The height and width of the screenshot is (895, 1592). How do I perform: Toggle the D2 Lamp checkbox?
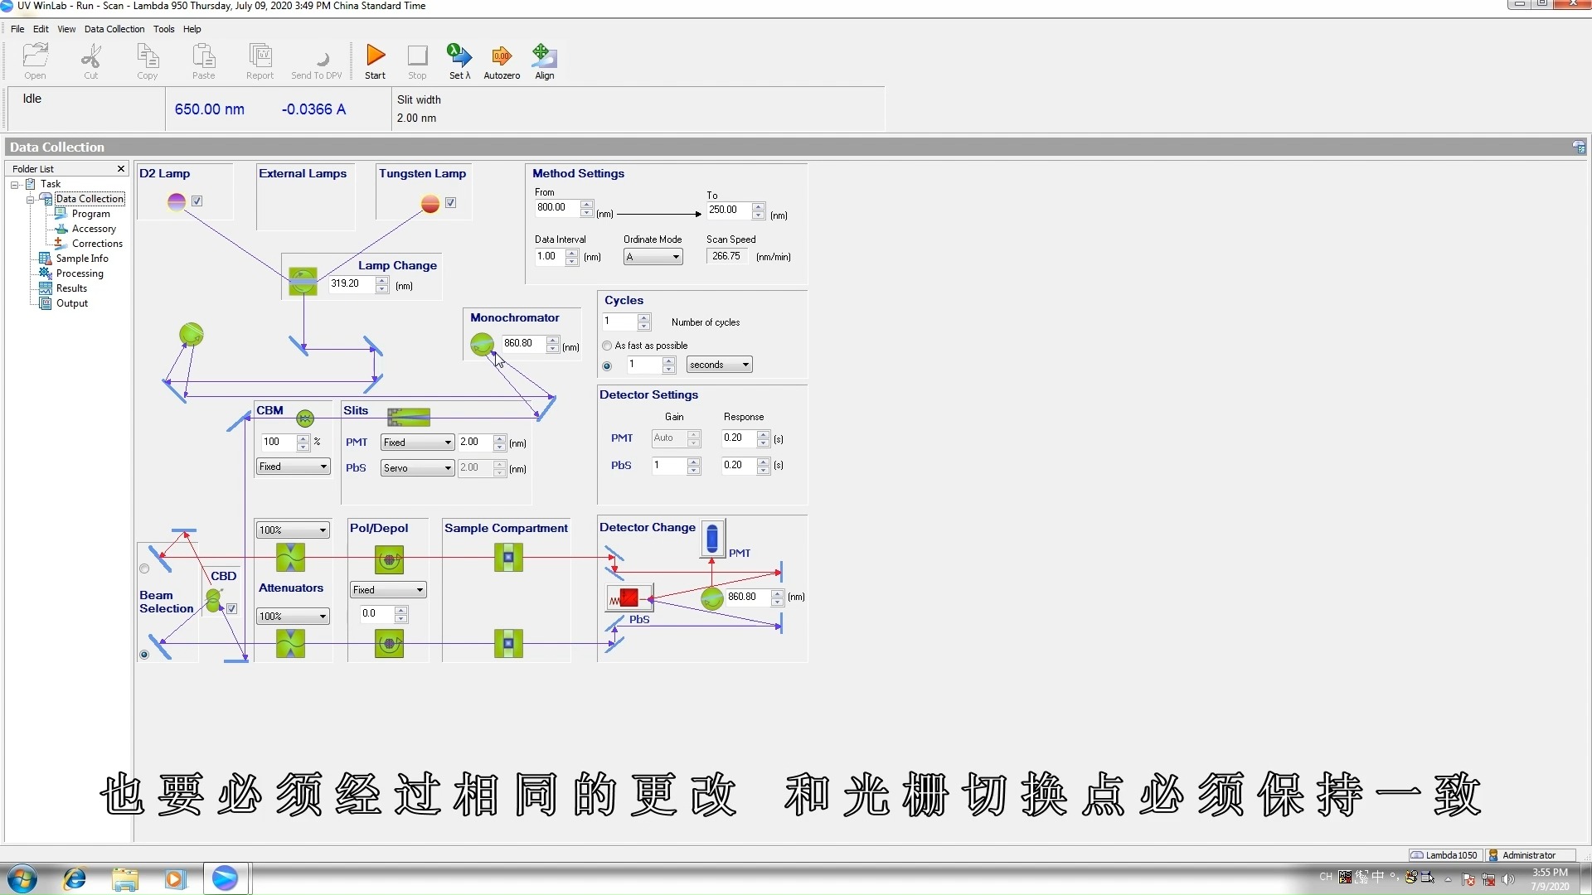[197, 201]
